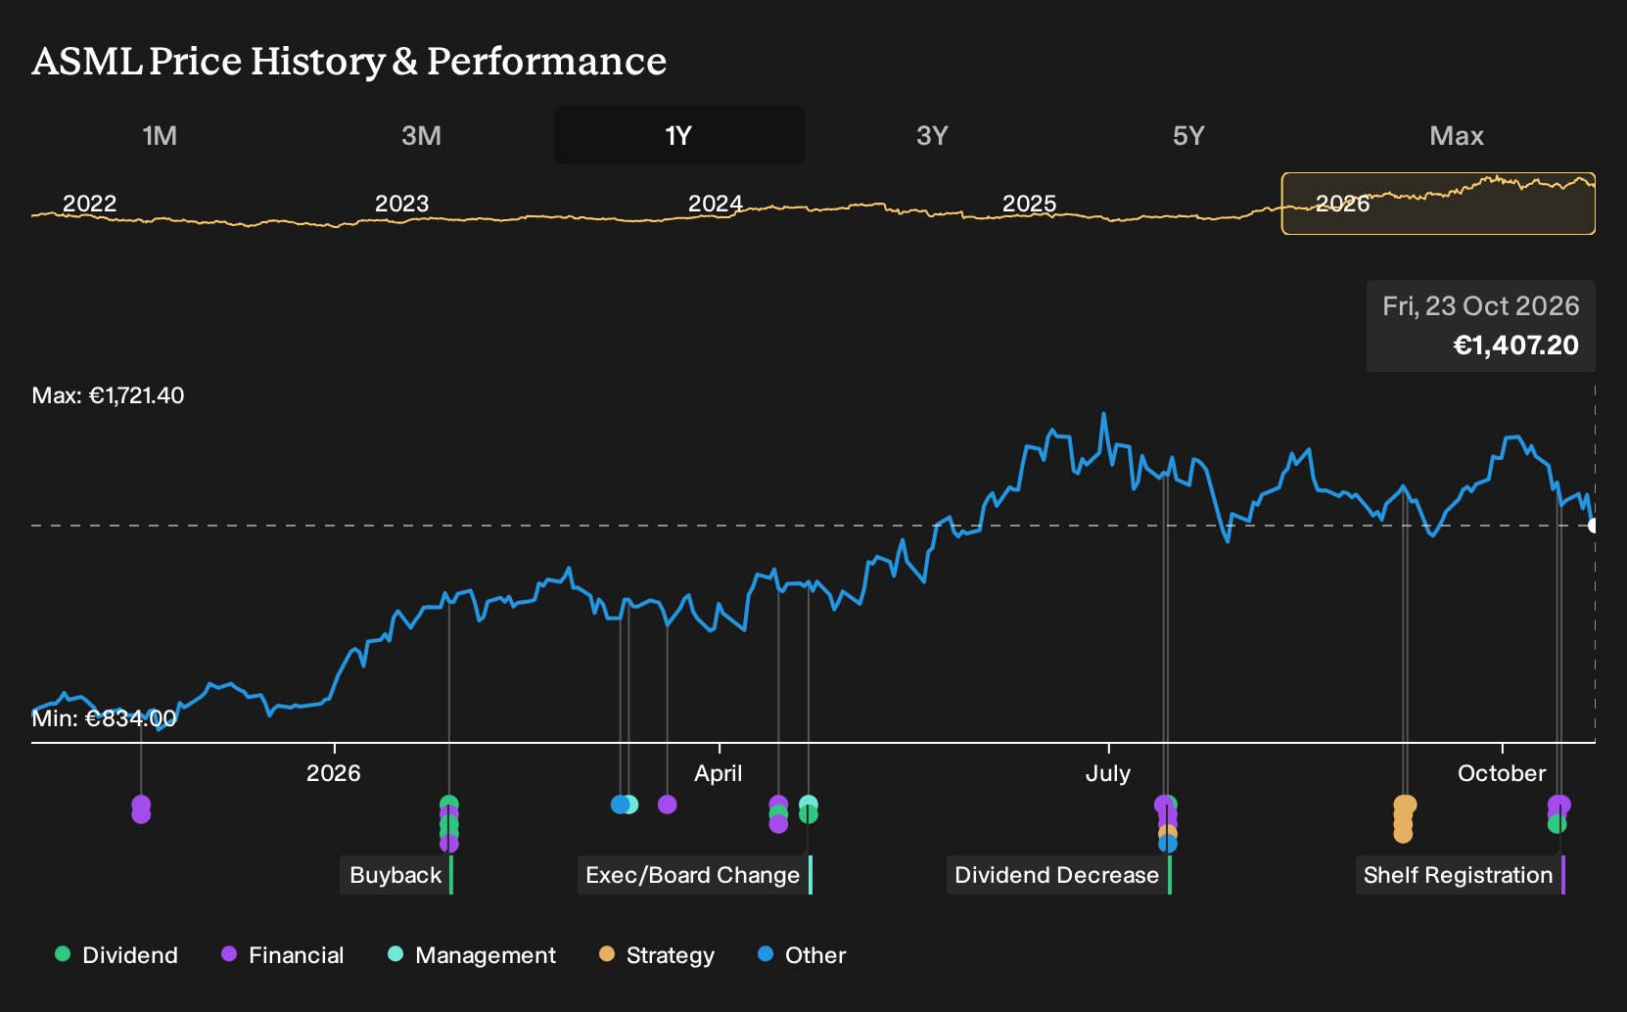The image size is (1627, 1012).
Task: Click the Max: €1,721.40 label
Action: 108,395
